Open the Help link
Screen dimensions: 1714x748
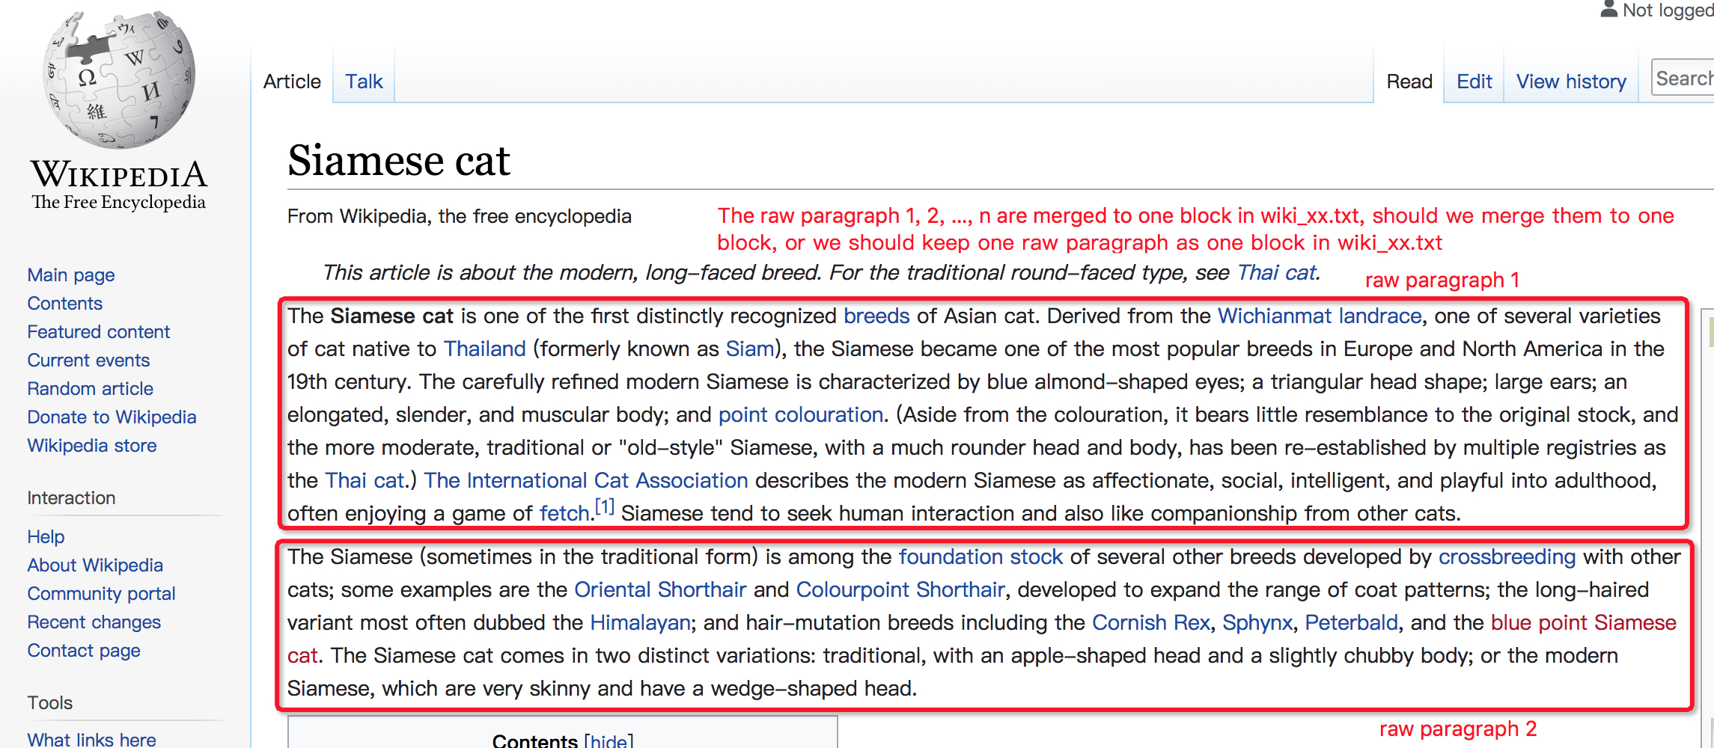point(46,536)
